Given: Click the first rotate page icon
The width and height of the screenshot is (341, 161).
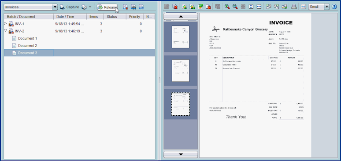Looking at the screenshot, I should (x=269, y=7).
